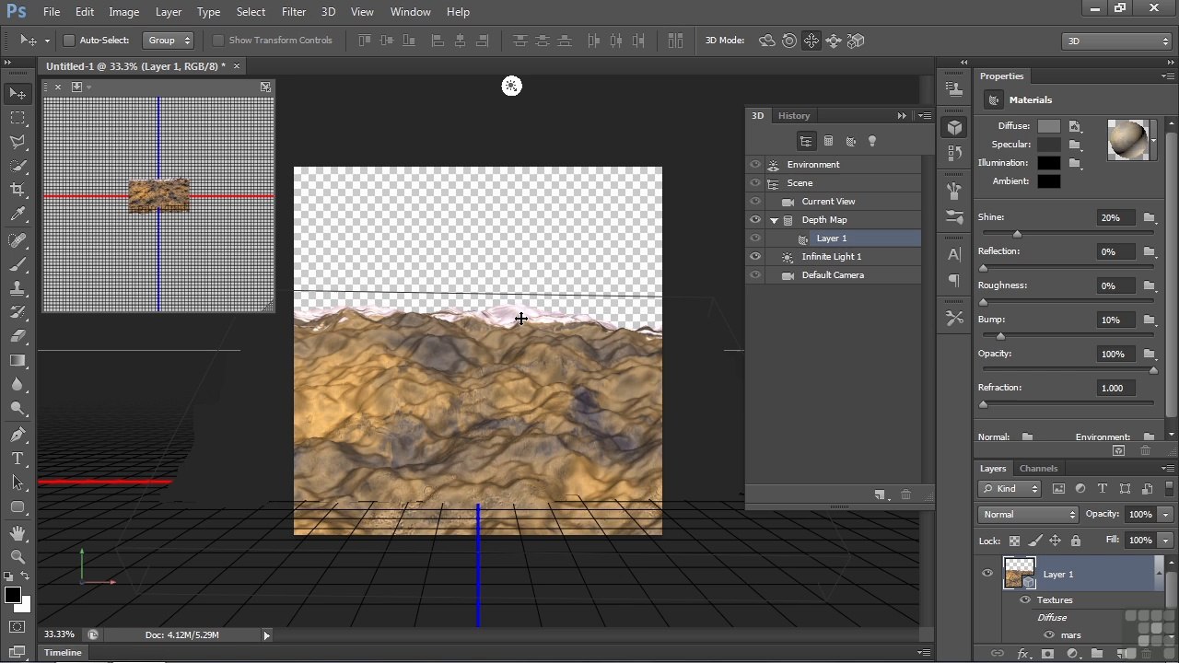Open the layer blend mode Normal dropdown
This screenshot has height=663, width=1179.
(1028, 514)
